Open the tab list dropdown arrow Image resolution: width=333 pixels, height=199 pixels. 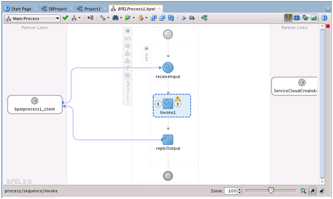(328, 9)
